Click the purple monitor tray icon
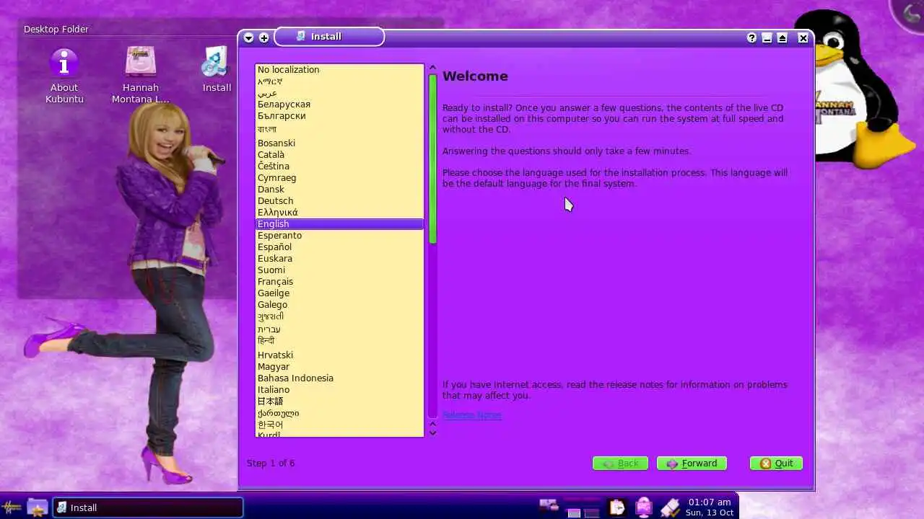 (643, 507)
